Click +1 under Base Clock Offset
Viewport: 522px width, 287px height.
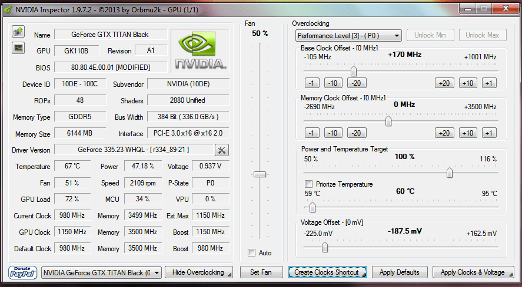pyautogui.click(x=489, y=83)
